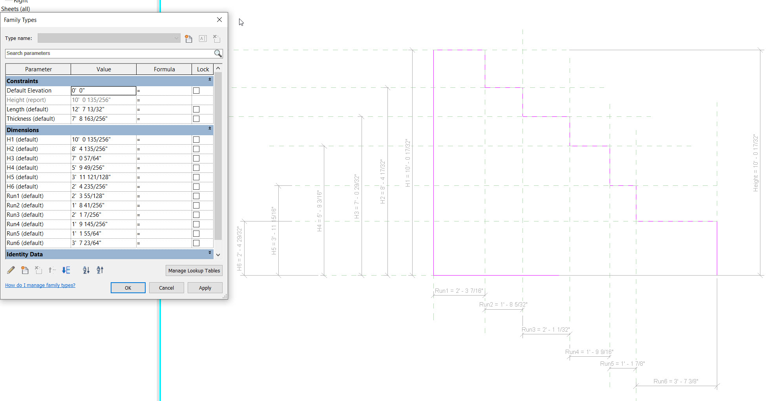The image size is (771, 401).
Task: Click the Move Parameter Up icon
Action: (52, 270)
